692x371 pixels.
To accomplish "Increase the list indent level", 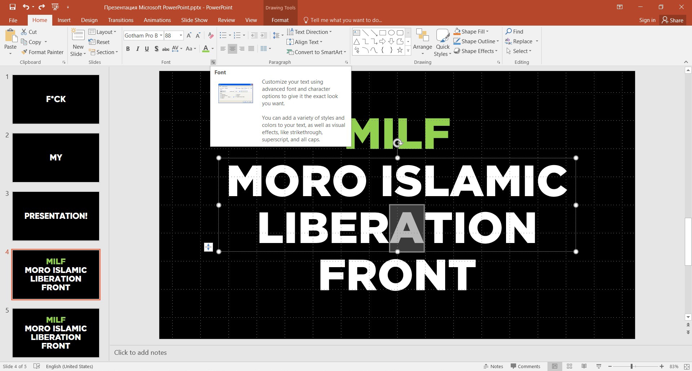I will 264,35.
